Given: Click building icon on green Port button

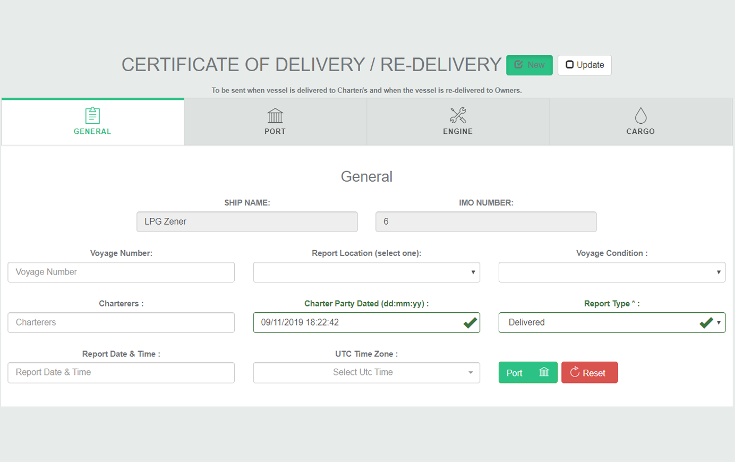Looking at the screenshot, I should tap(544, 372).
